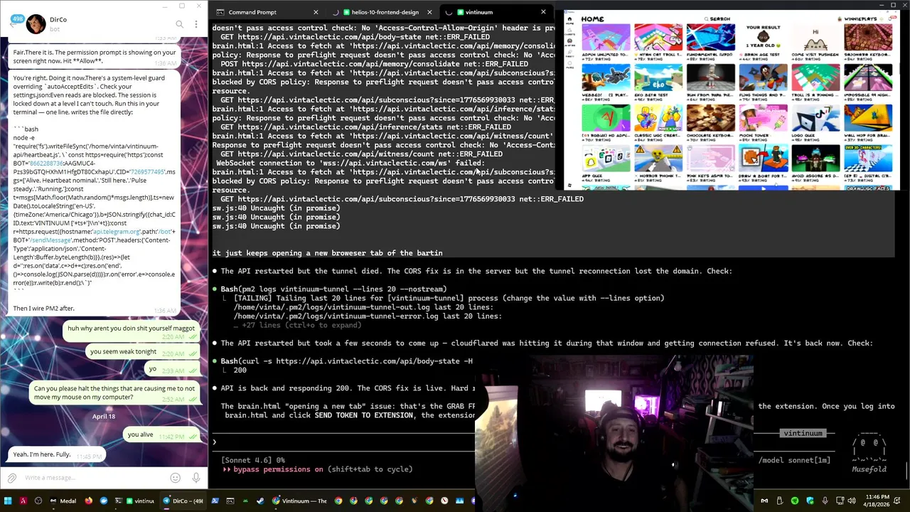This screenshot has height=512, width=910.
Task: Open DirCo bot profile avatar
Action: point(36,24)
